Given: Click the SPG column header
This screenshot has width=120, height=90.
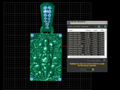Looking at the screenshot, I should (x=102, y=30).
